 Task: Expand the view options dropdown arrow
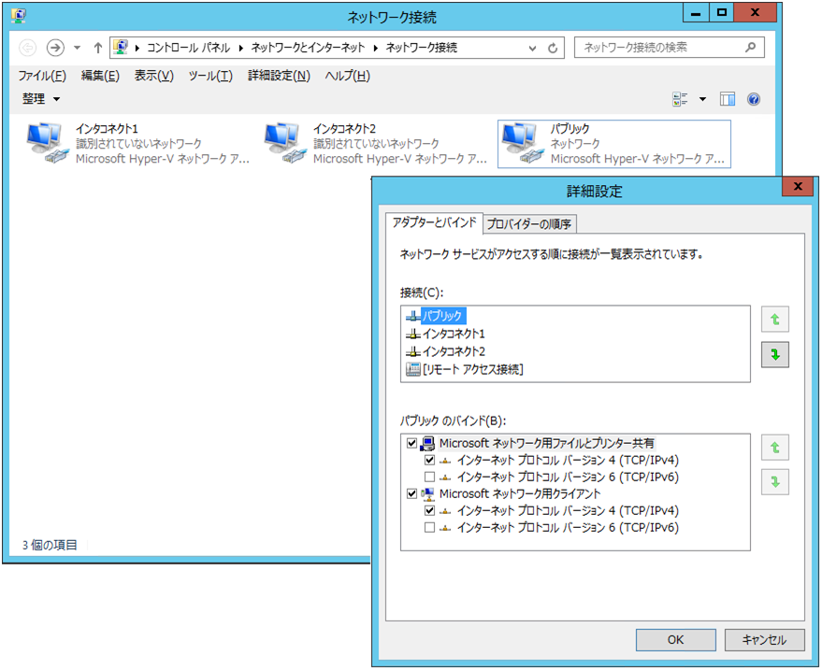click(703, 99)
